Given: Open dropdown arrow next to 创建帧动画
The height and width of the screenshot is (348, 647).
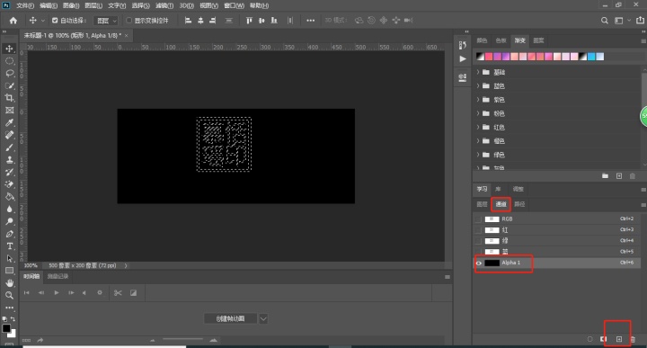Looking at the screenshot, I should point(263,318).
